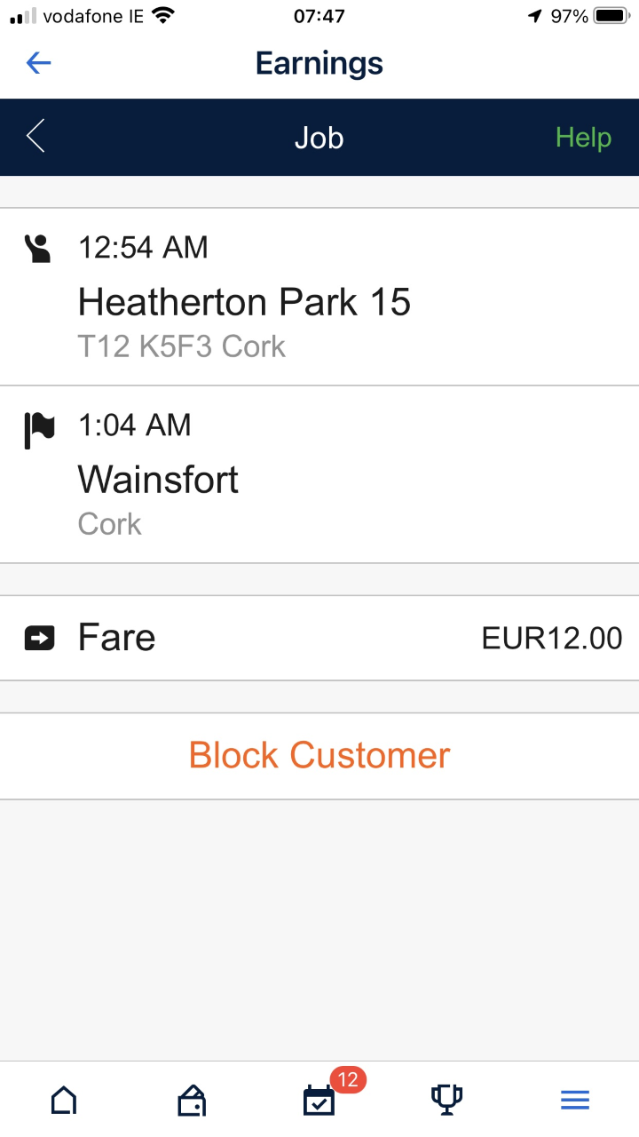
Task: Open the Home tab in bottom bar
Action: pos(64,1101)
